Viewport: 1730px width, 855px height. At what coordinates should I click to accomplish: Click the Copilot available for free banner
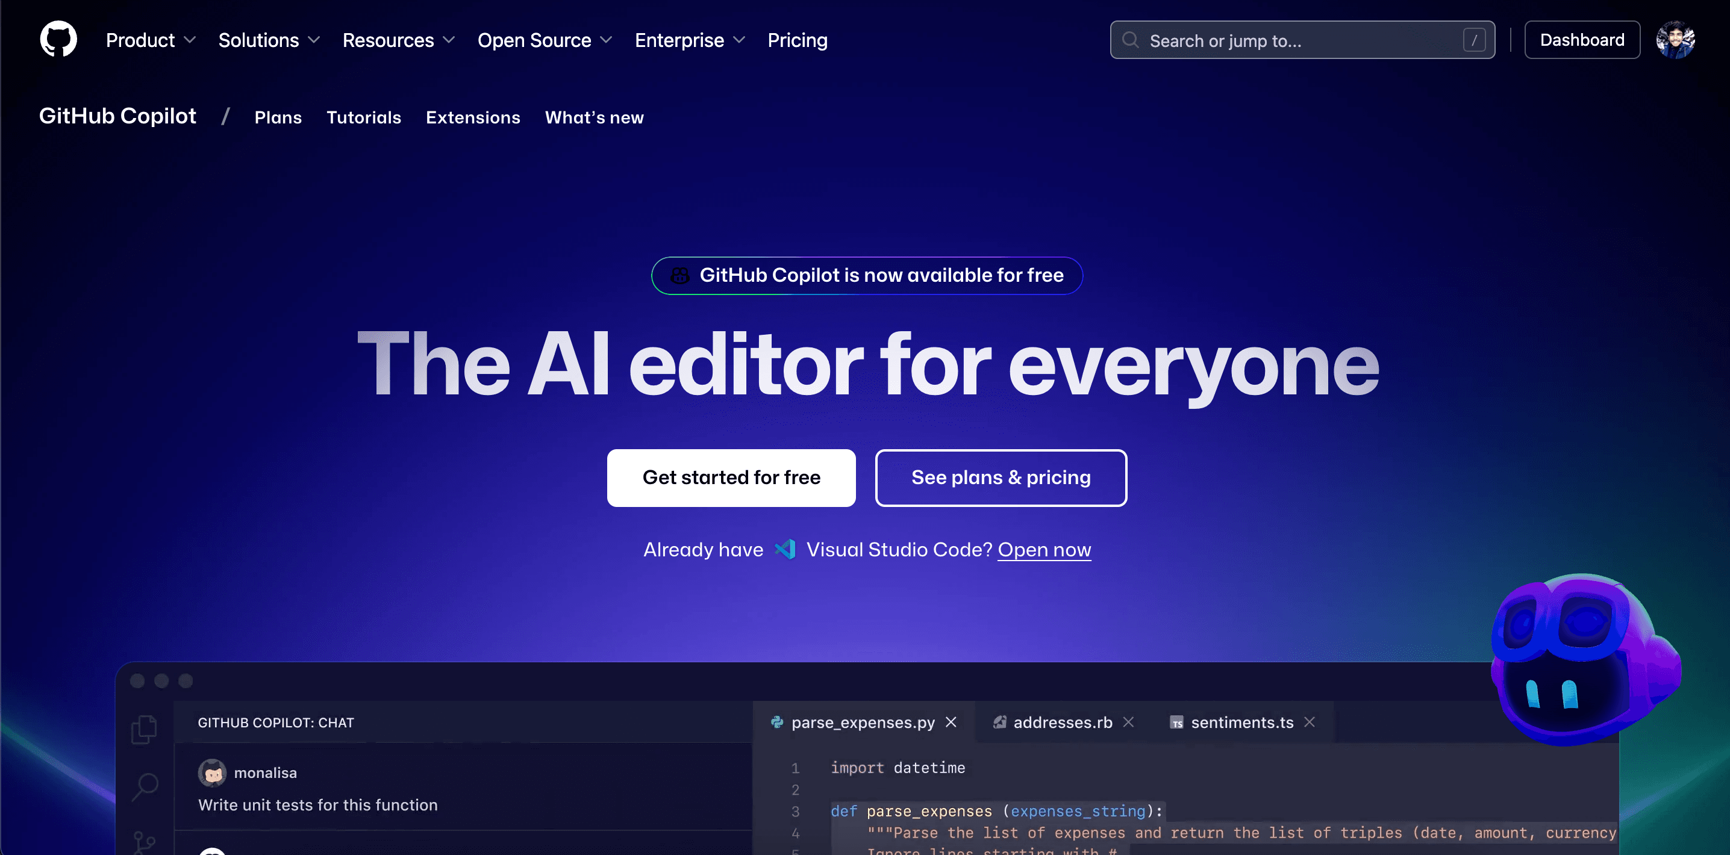[x=866, y=275]
